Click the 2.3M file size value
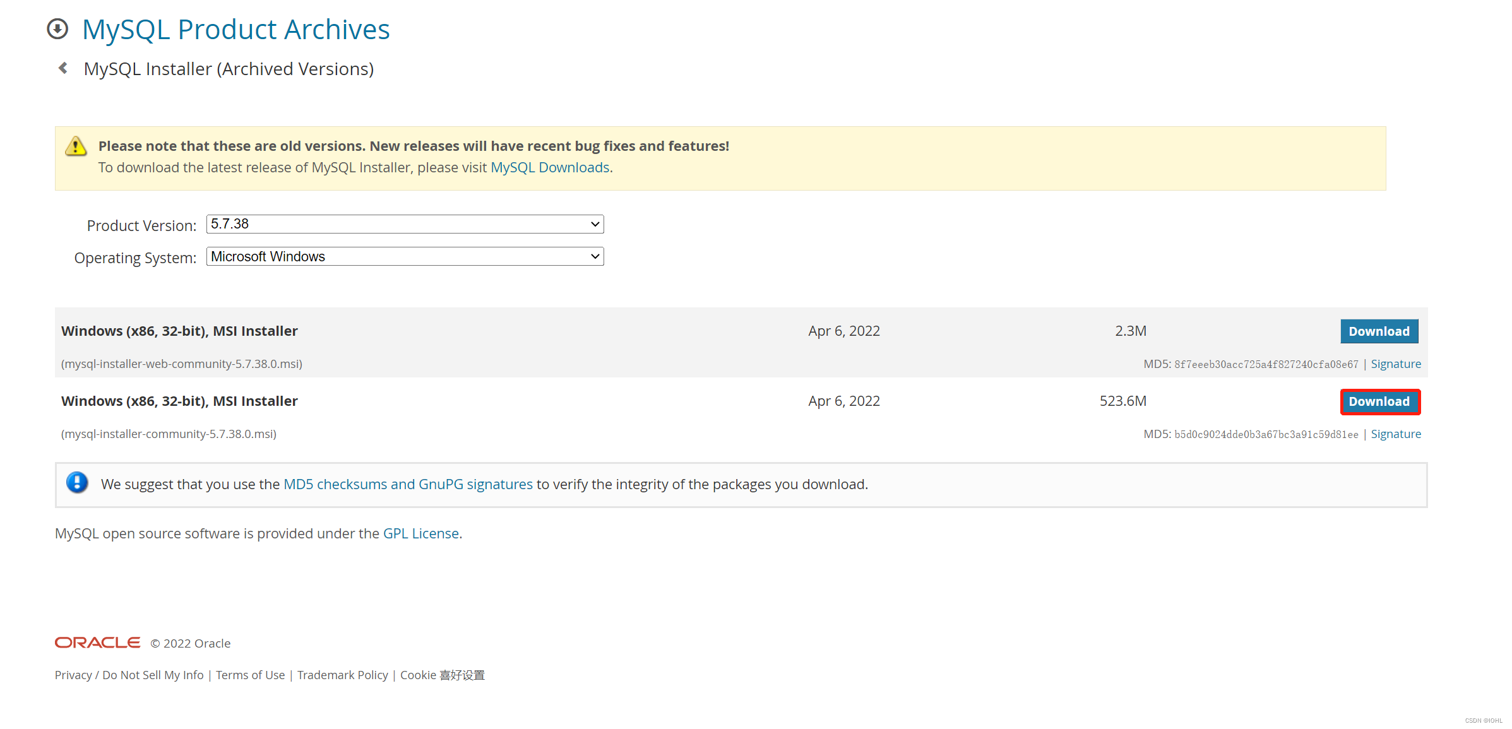 tap(1130, 331)
